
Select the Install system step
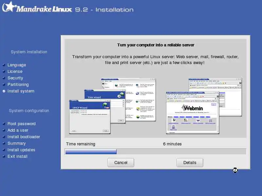coord(21,91)
